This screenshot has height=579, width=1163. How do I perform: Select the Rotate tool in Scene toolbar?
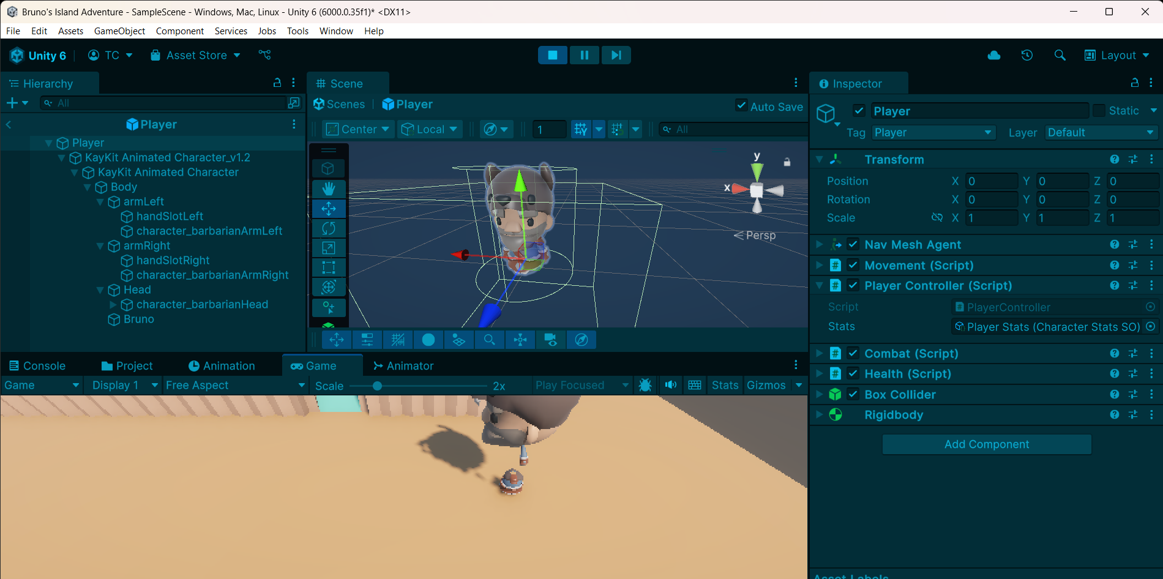(x=329, y=228)
